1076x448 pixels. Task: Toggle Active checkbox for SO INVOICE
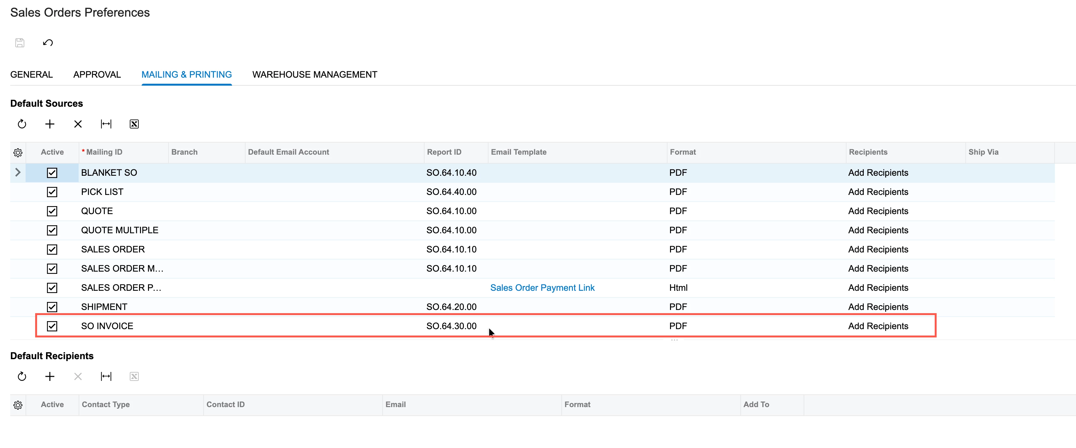pyautogui.click(x=52, y=326)
